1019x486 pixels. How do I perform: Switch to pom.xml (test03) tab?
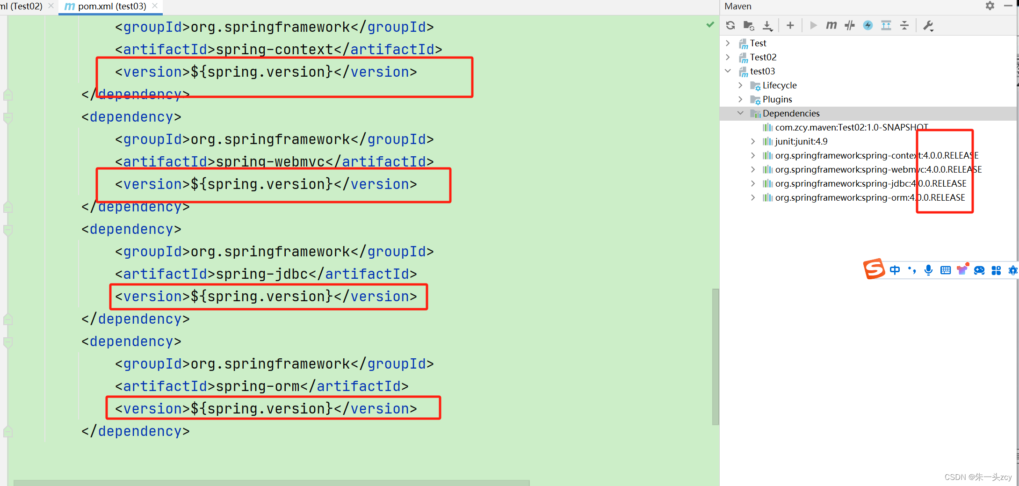point(112,6)
